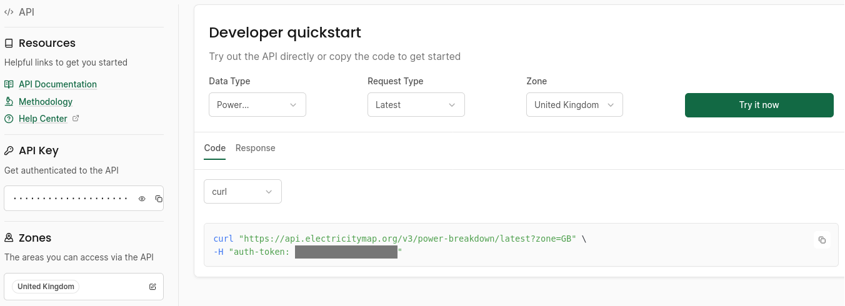Click the API Key key icon
Screen dimensions: 845x306
click(9, 151)
